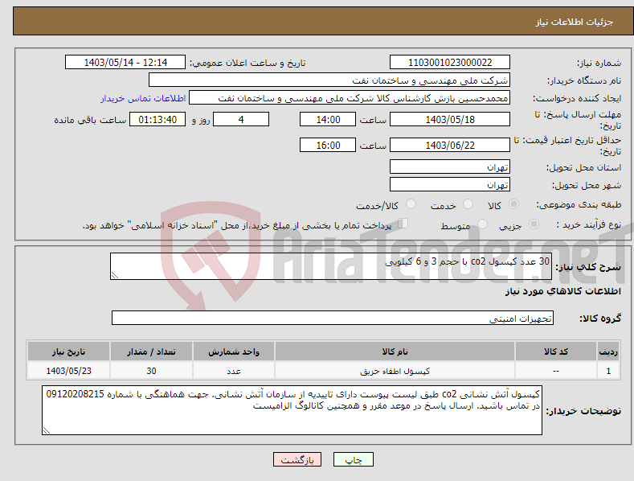Click the تعداد / مقدار column header

coord(151,351)
